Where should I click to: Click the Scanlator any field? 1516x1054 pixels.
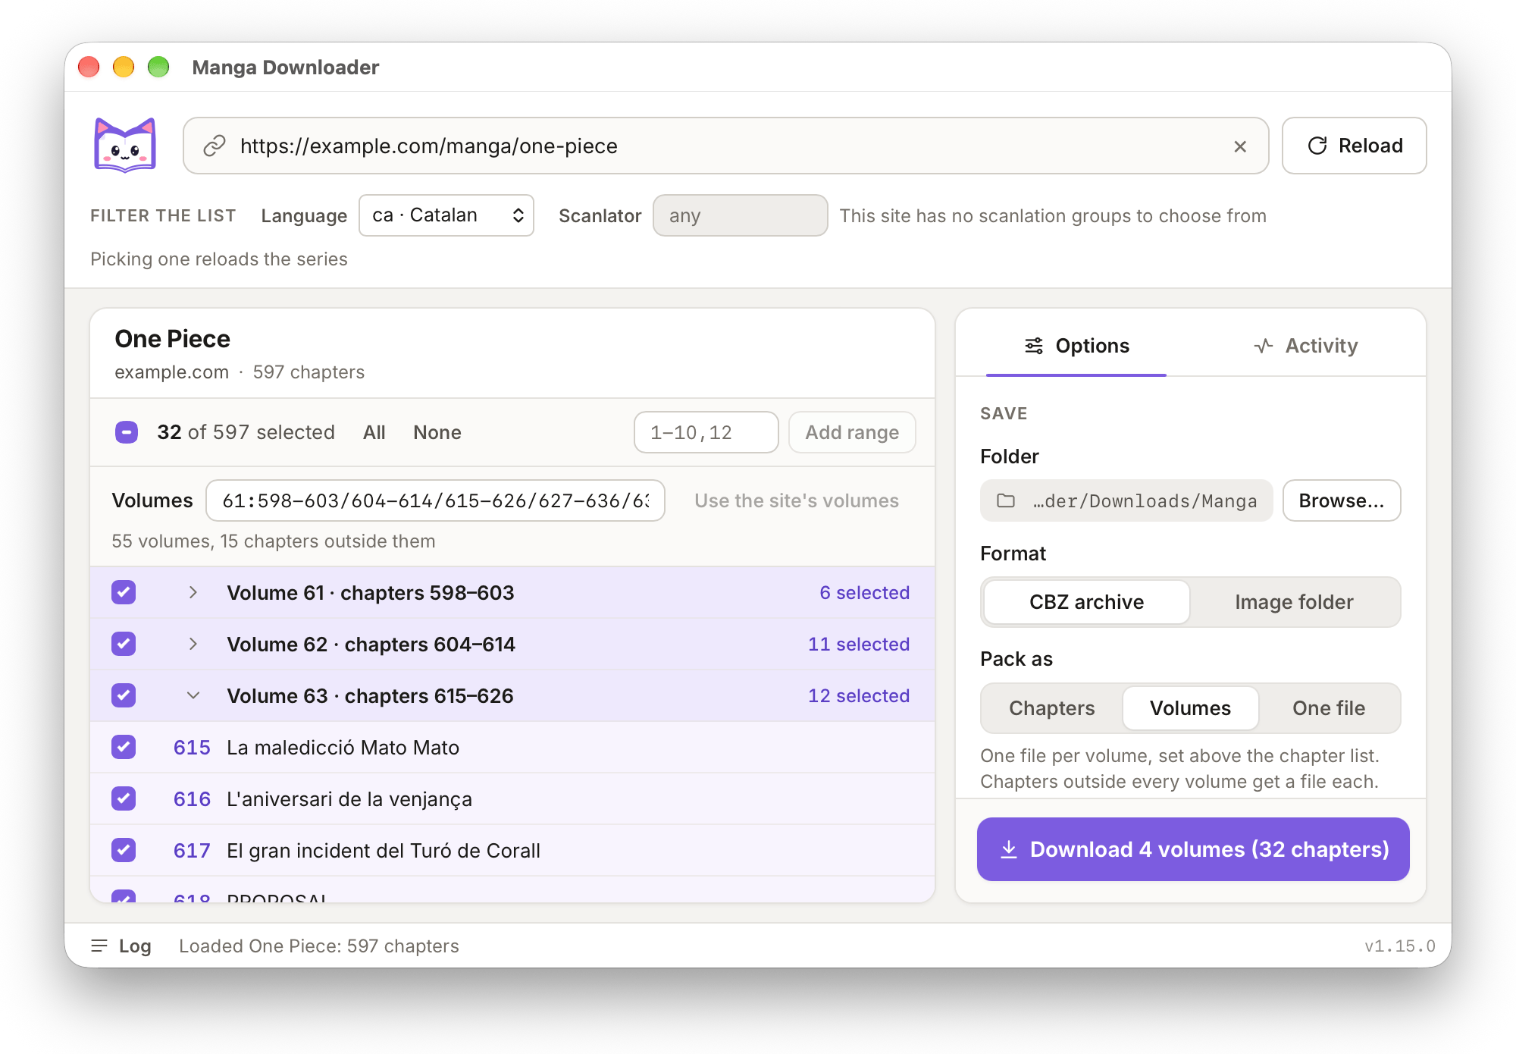pyautogui.click(x=741, y=215)
